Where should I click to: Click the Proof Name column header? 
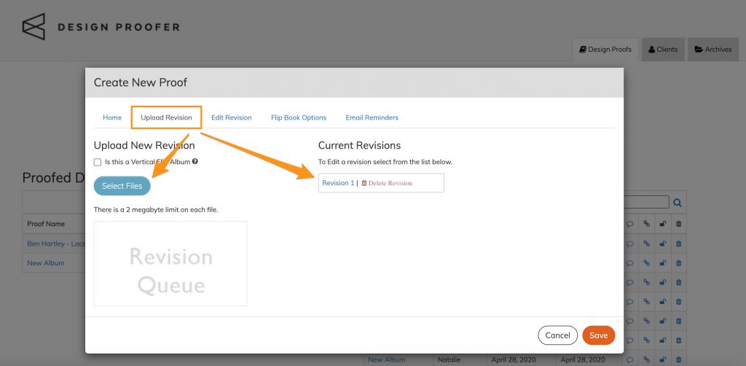point(46,224)
